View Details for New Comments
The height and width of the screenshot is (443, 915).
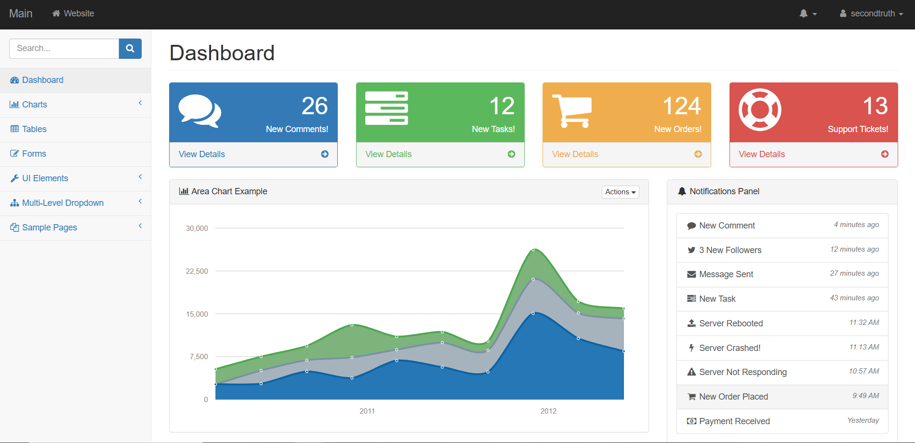coord(253,154)
